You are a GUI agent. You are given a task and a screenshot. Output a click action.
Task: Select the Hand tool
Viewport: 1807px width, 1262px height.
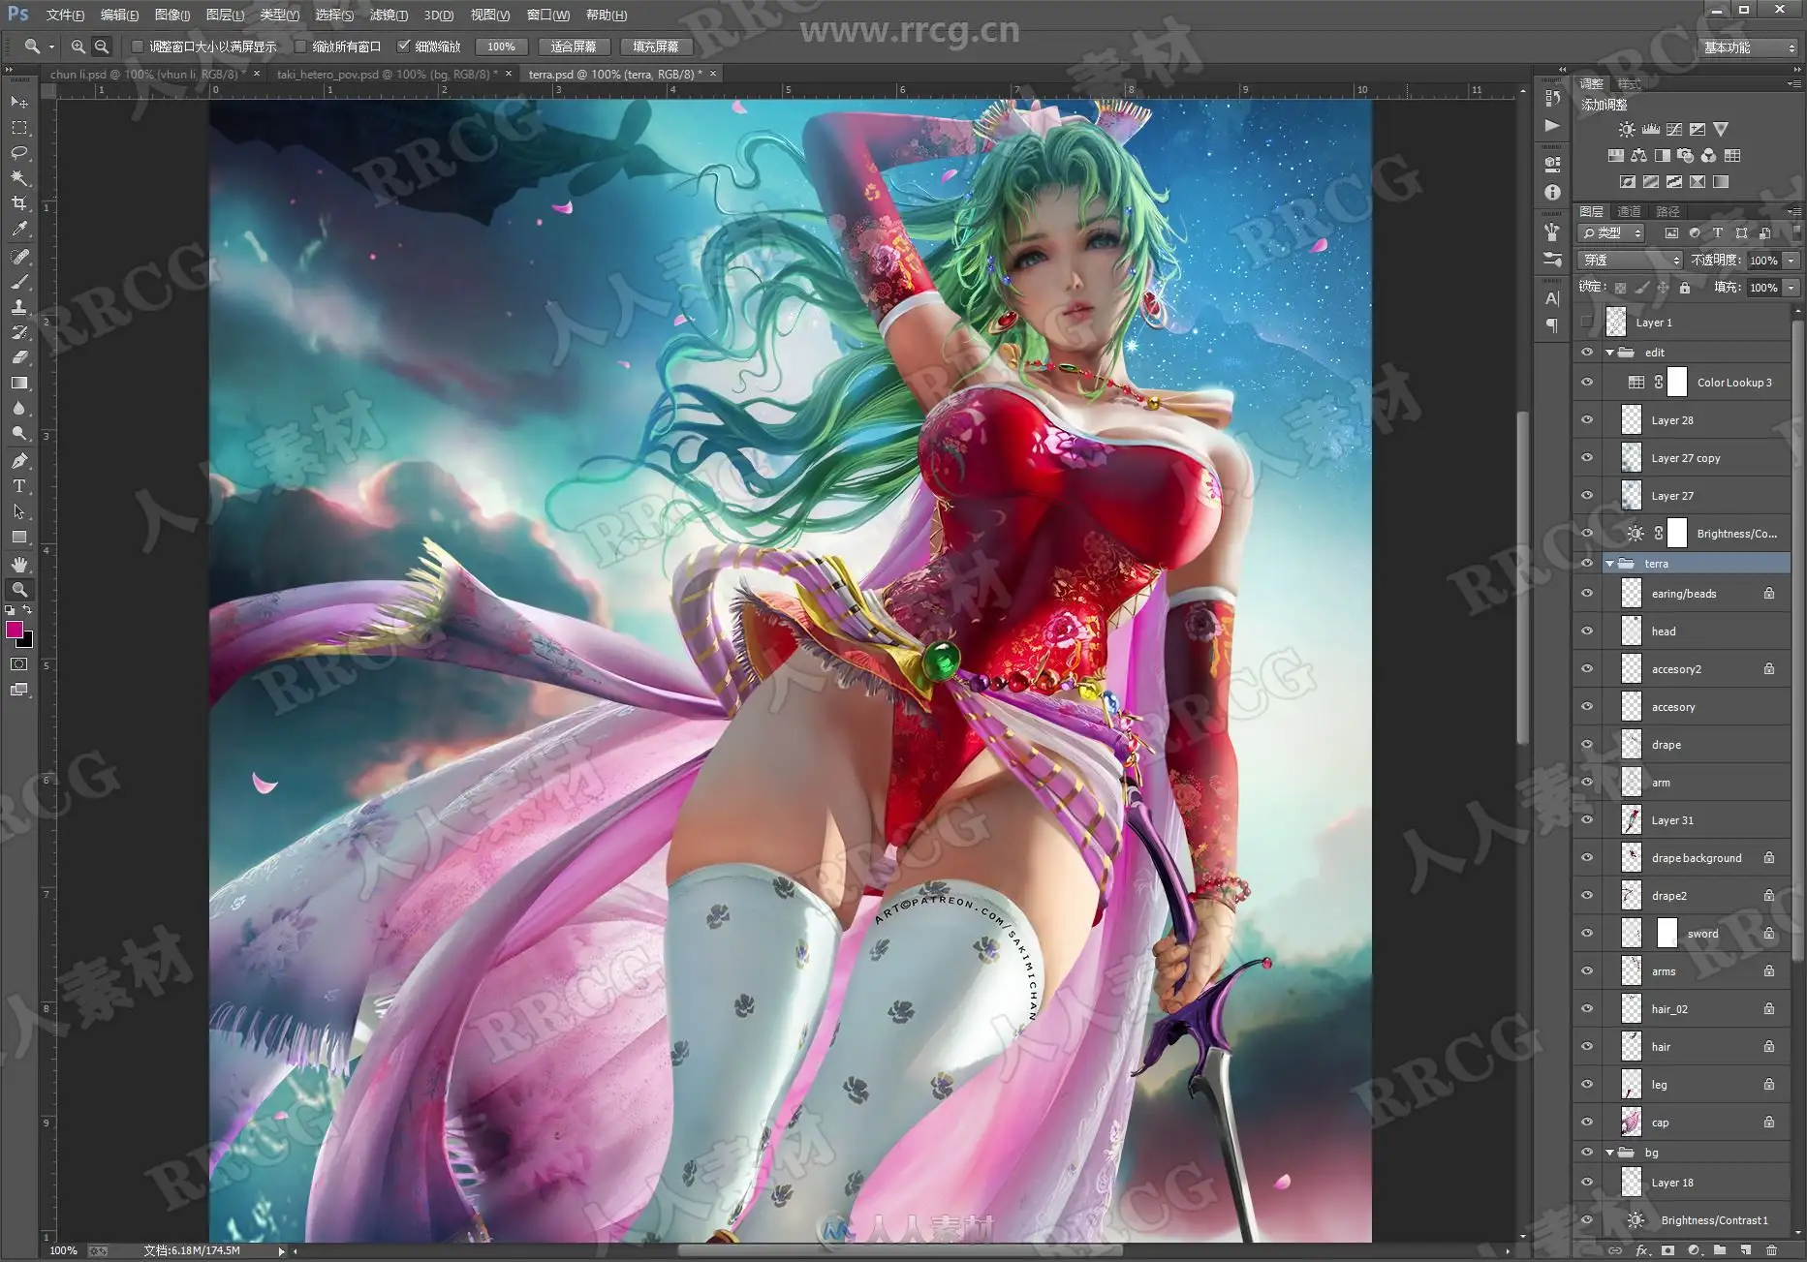coord(18,564)
